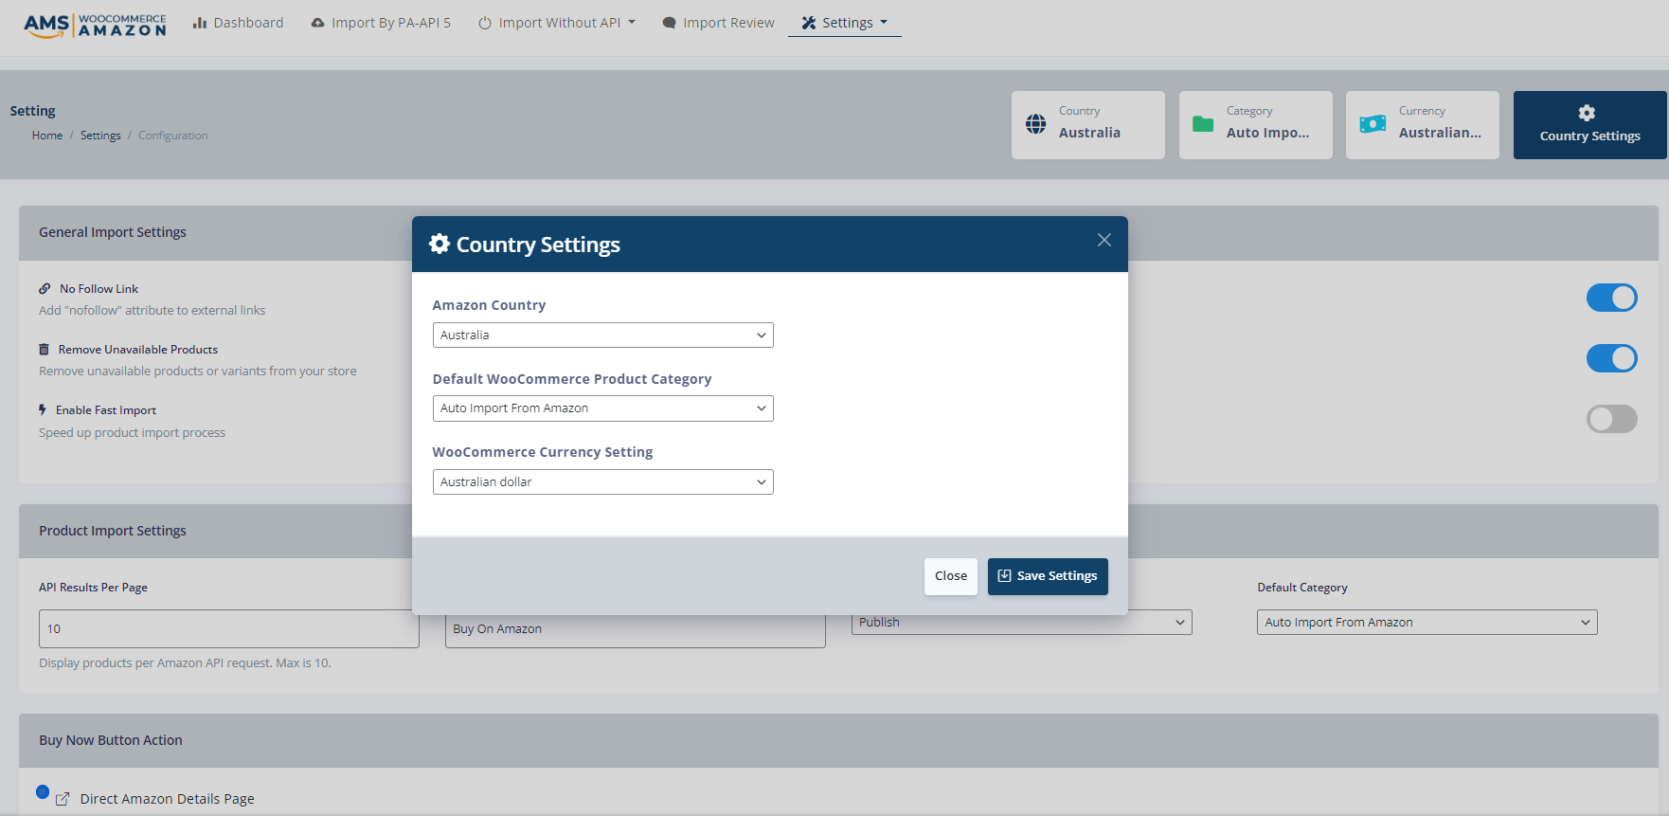Click the gear icon above Country Settings
The image size is (1669, 816).
[x=1587, y=113]
